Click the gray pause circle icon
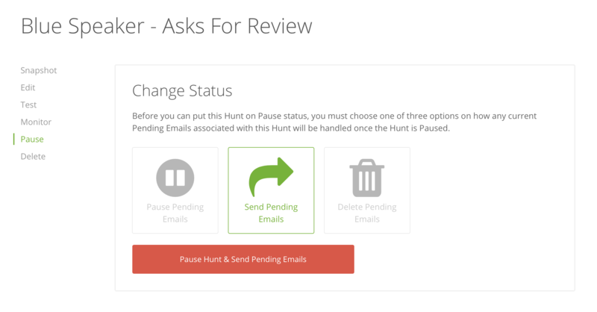597x312 pixels. 175,178
